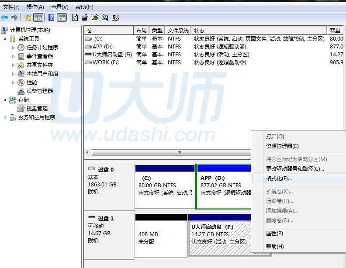Expand the Performance (性能) node
The width and height of the screenshot is (346, 268).
click(13, 82)
